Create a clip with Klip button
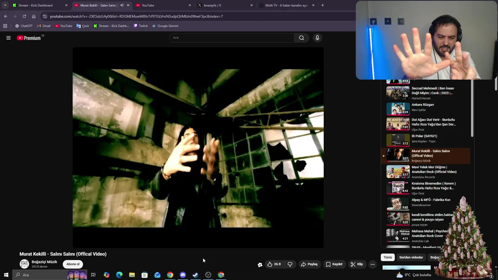The height and width of the screenshot is (280, 498). [357, 264]
